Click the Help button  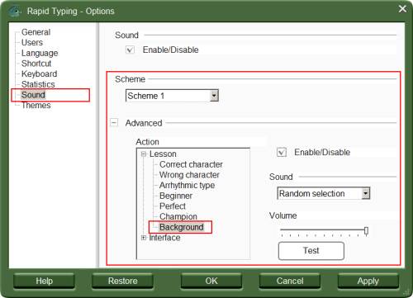pos(44,281)
